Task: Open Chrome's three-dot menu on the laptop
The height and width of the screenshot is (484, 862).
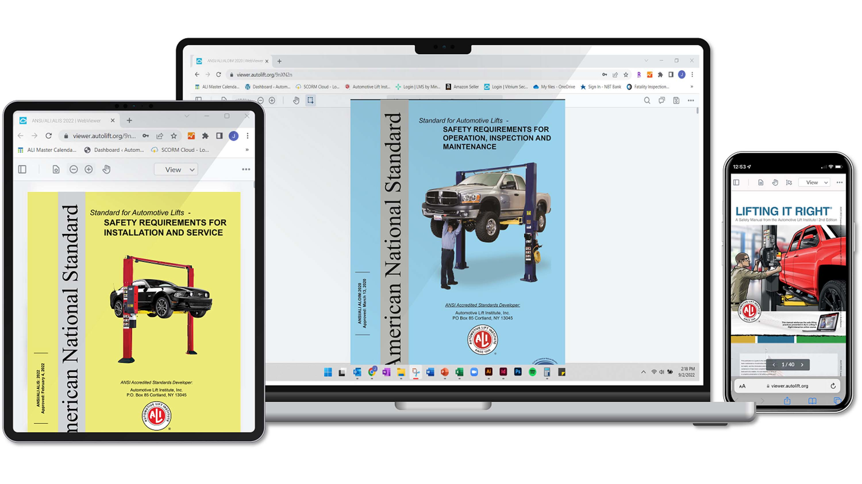Action: (693, 74)
